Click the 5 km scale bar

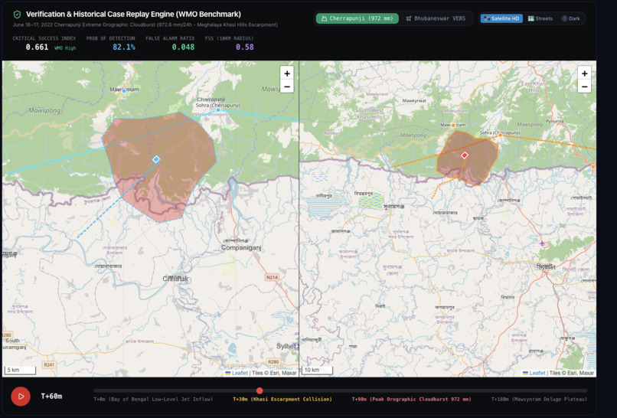20,370
